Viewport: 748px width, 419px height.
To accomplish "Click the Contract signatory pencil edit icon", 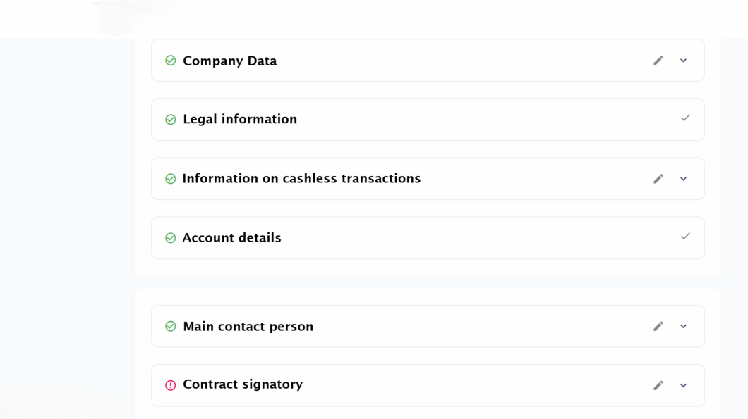I will coord(658,385).
